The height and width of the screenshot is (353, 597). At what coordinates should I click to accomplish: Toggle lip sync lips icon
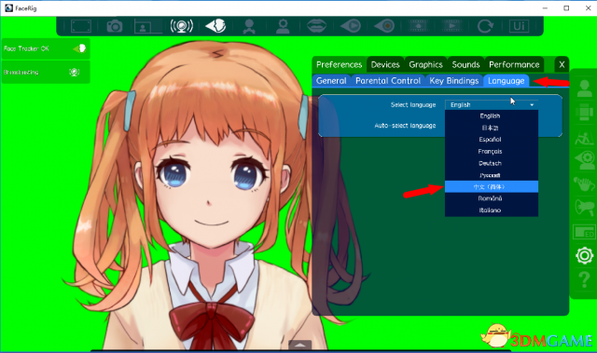pos(316,26)
